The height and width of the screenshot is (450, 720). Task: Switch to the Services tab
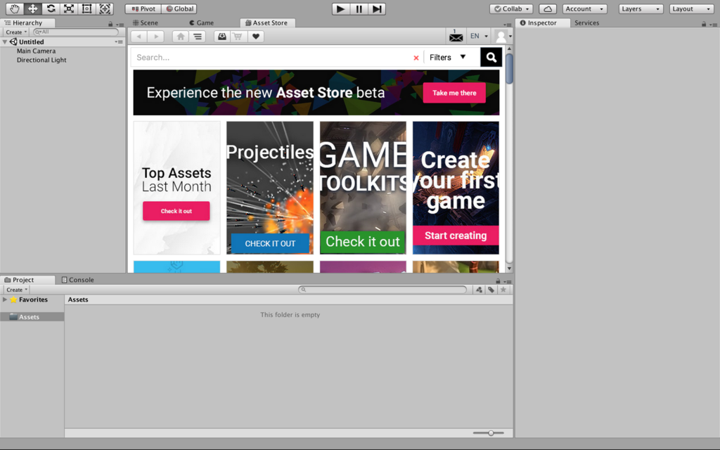(x=587, y=22)
